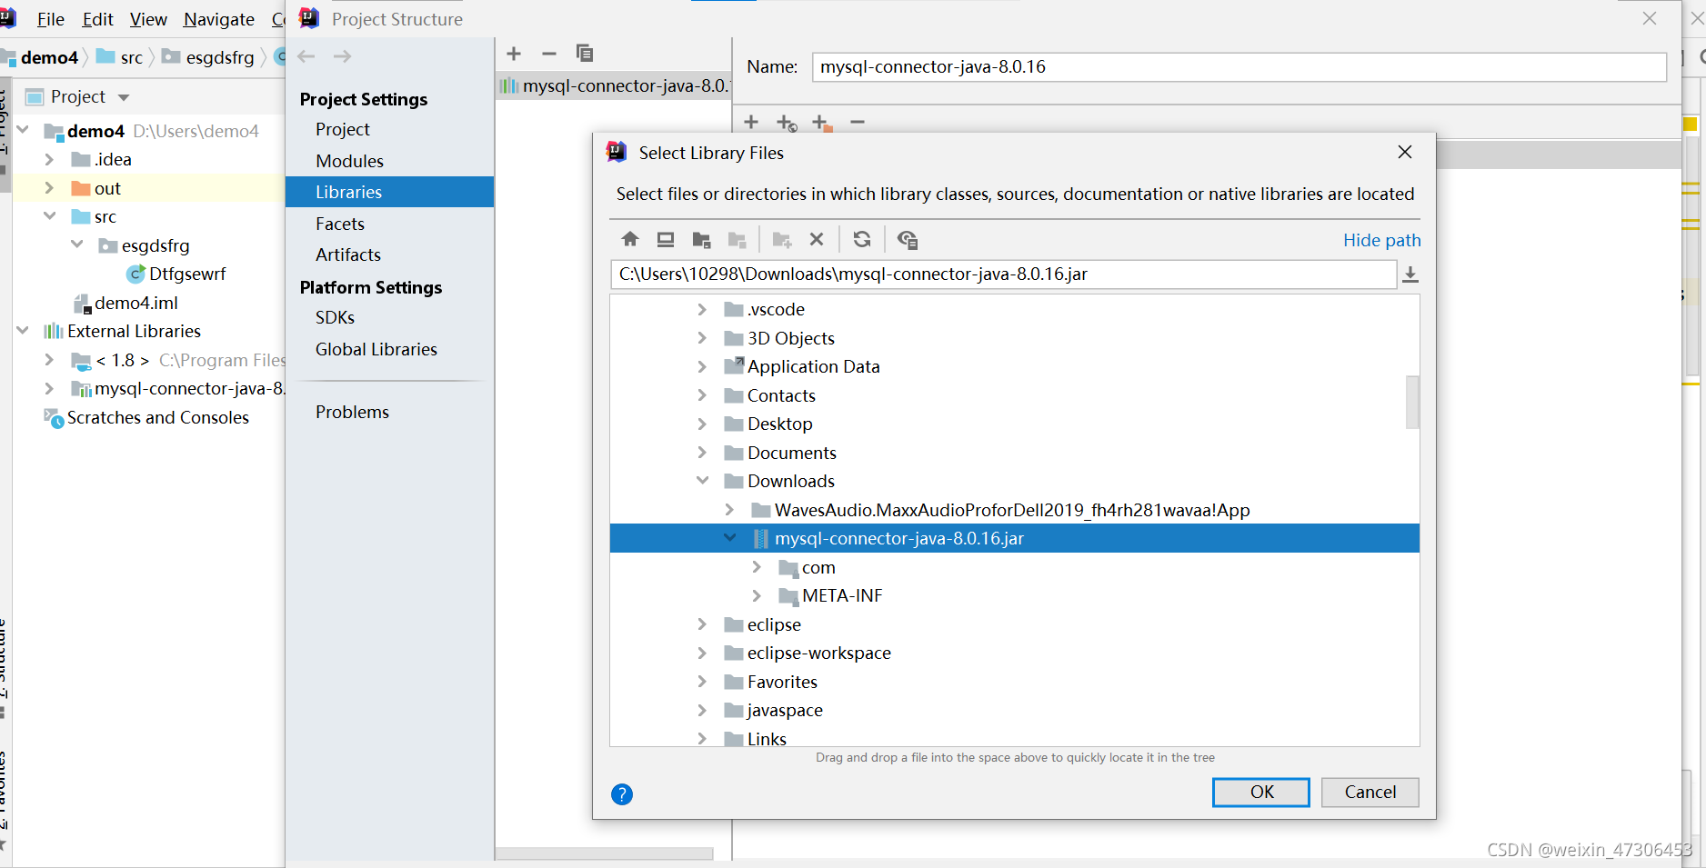The image size is (1706, 868).
Task: Open help for Select Library Files
Action: pos(622,794)
